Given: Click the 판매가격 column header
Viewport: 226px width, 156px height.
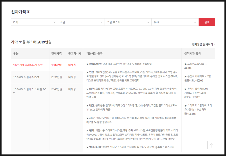Looking at the screenshot, I should coord(56,53).
